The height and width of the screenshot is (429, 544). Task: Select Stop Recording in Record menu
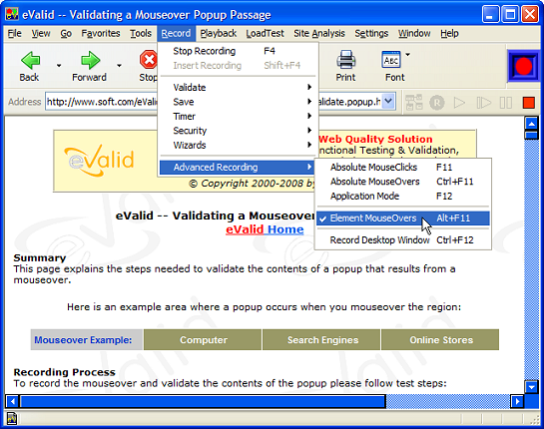pos(238,51)
